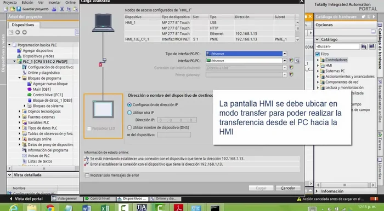Viewport: 384px width, 211px height.
Task: Click the collapse icon on Catálogo de hardware header
Action: [x=374, y=16]
